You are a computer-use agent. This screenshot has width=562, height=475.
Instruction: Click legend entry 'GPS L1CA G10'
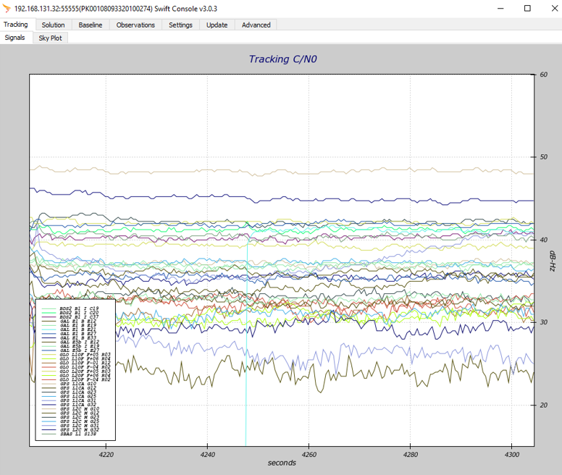70,384
